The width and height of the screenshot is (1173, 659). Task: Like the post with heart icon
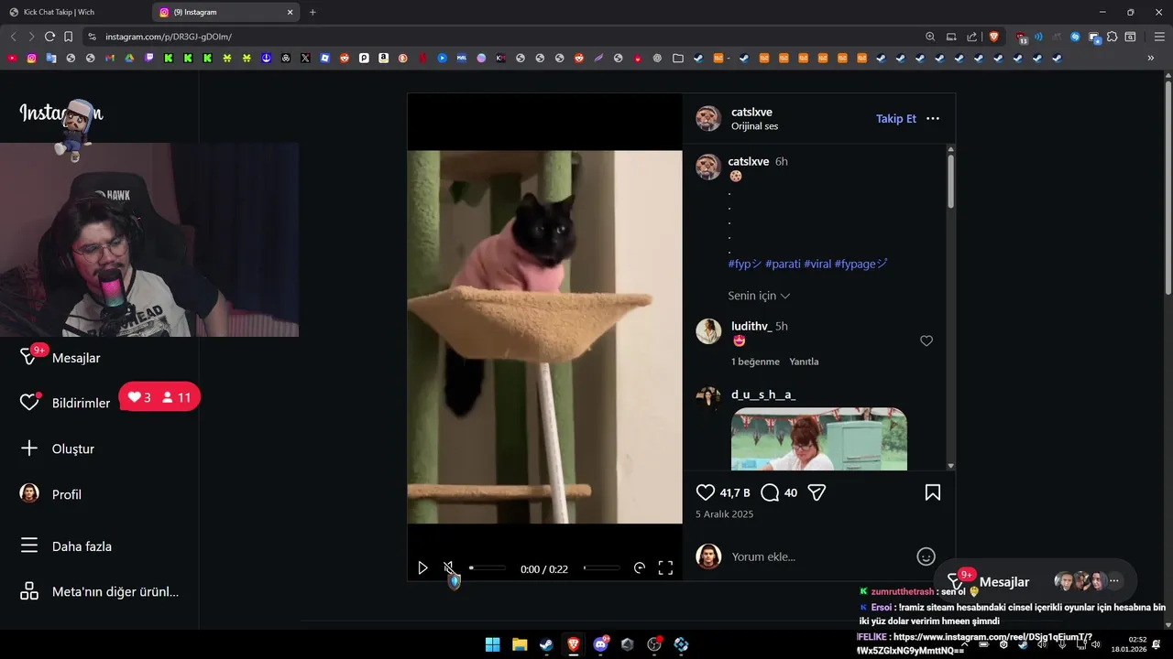tap(706, 492)
